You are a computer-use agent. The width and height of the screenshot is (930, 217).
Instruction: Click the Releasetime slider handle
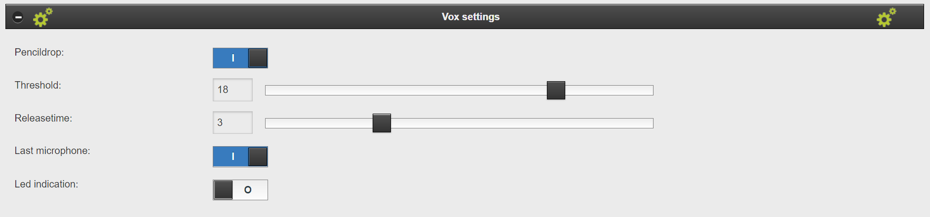click(x=382, y=123)
